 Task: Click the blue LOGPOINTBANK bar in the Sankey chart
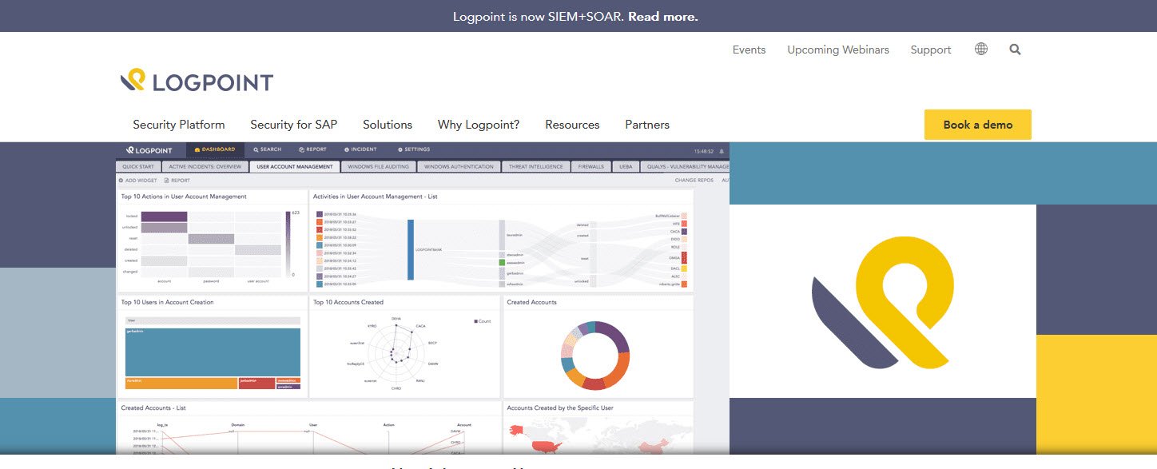click(411, 250)
